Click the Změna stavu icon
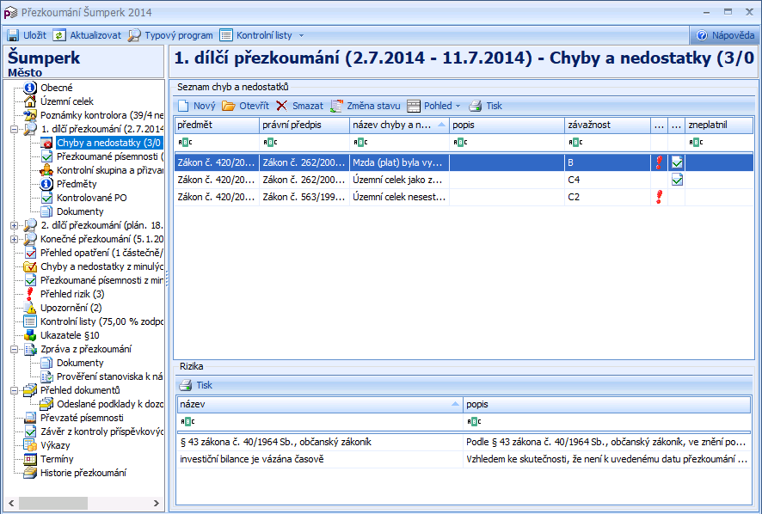This screenshot has height=514, width=762. pyautogui.click(x=336, y=106)
